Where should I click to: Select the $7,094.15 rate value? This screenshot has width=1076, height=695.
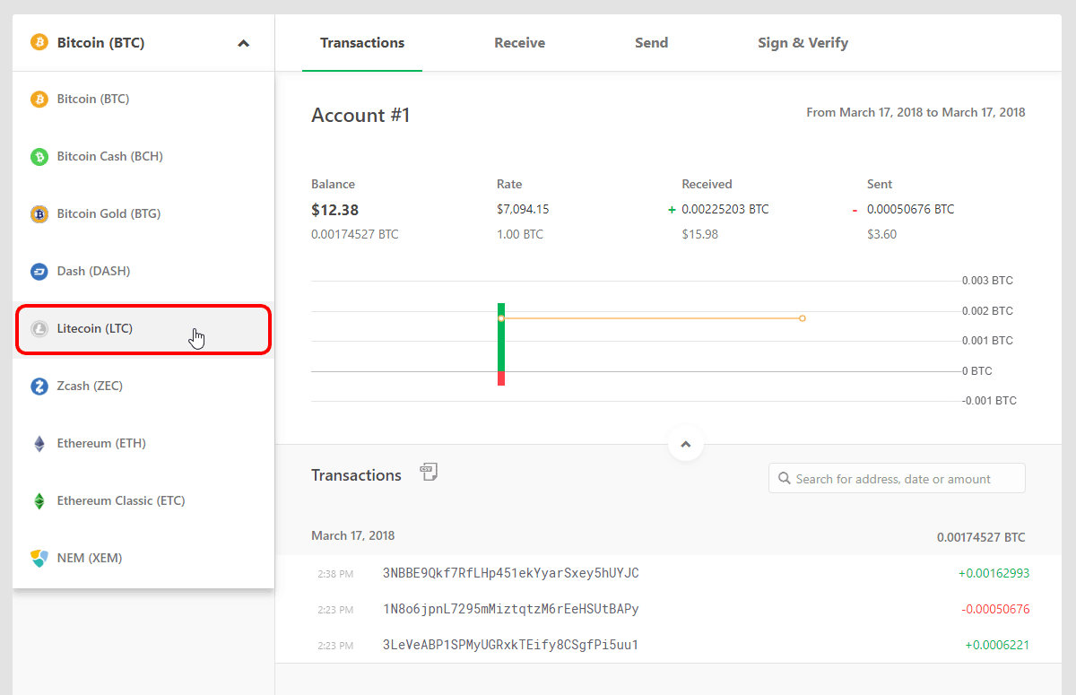pos(523,210)
